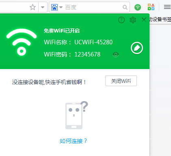Viewport: 171px width, 156px height.
Task: Close the free WiFi panel
Action: (144, 20)
